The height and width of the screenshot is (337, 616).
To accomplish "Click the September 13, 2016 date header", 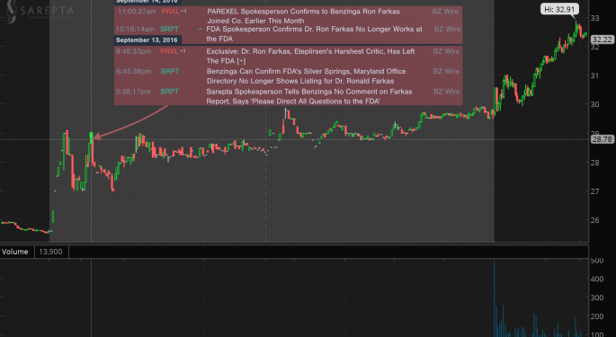I will click(x=147, y=40).
